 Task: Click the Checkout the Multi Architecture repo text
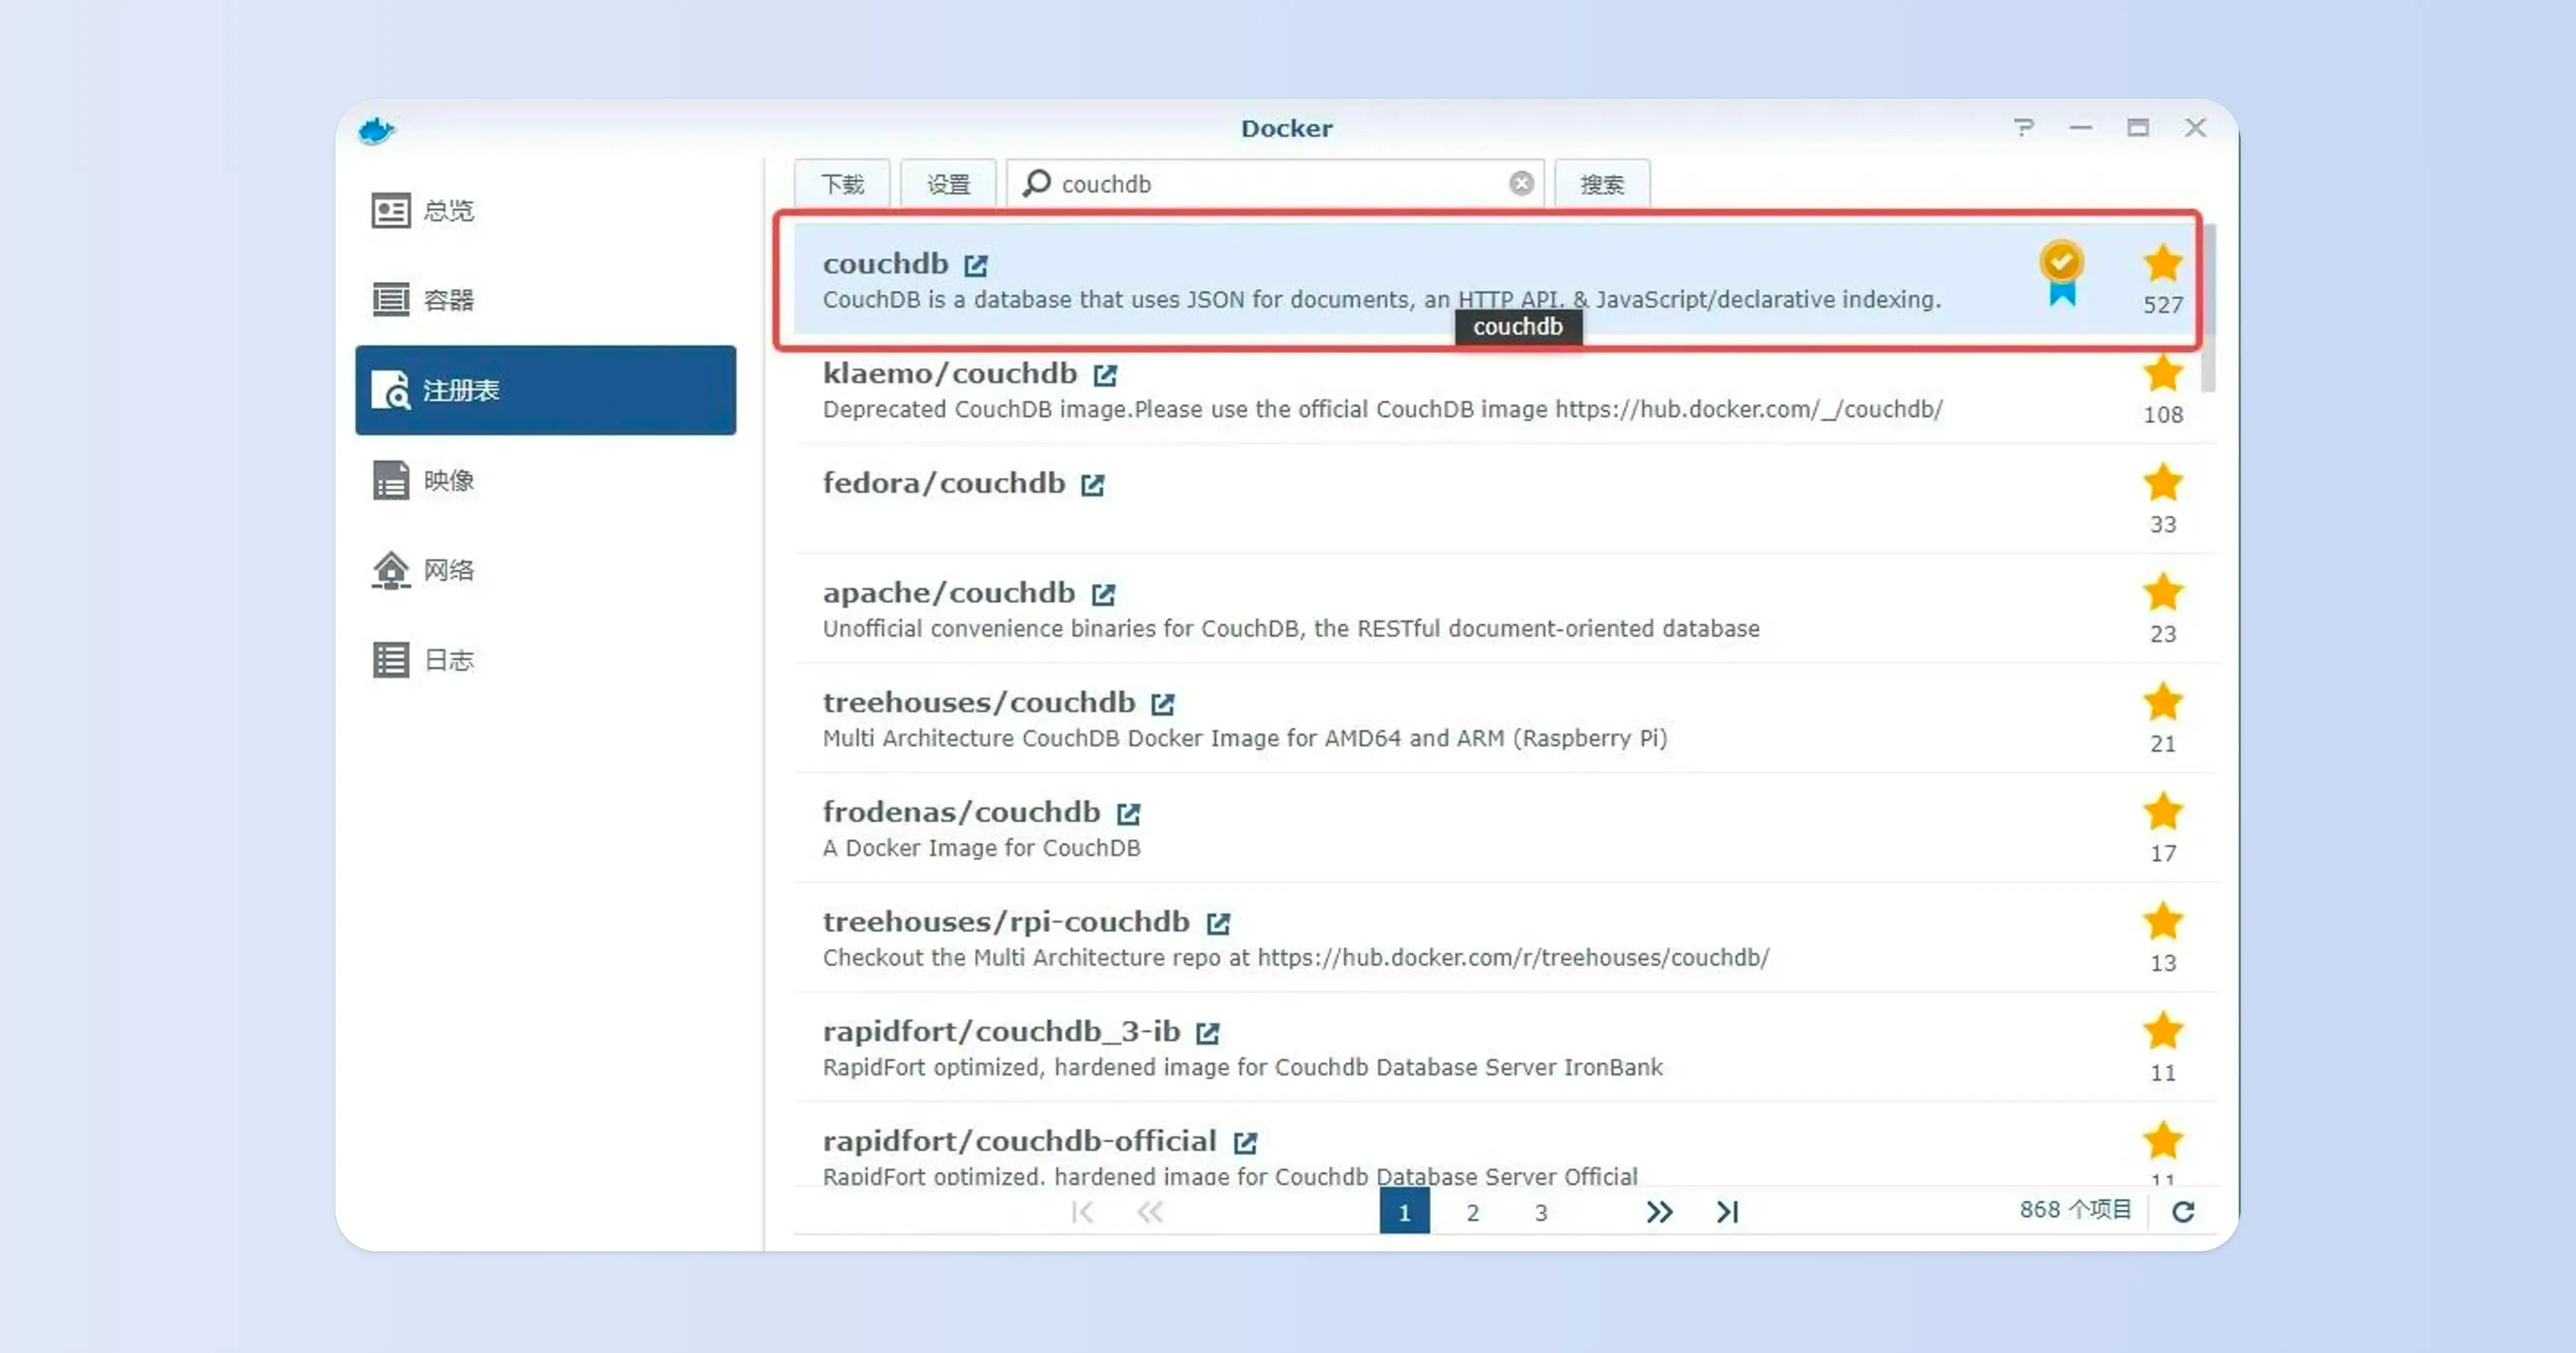tap(1296, 957)
